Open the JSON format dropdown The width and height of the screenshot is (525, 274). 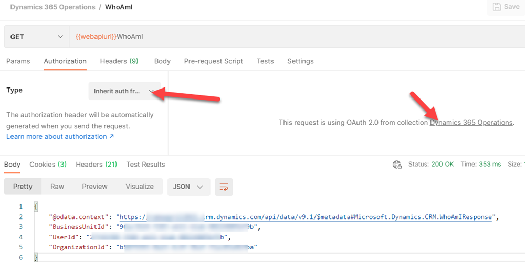point(188,187)
